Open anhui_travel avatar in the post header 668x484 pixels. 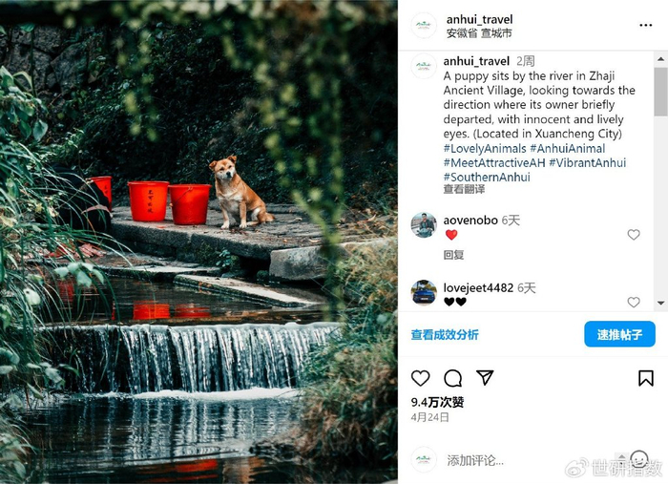tap(424, 26)
